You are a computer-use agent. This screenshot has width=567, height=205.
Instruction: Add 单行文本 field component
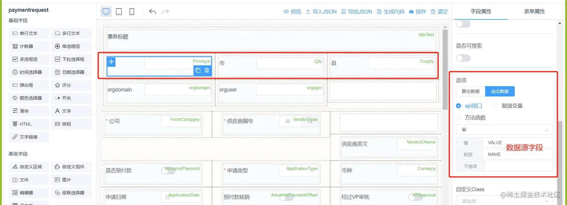click(29, 33)
